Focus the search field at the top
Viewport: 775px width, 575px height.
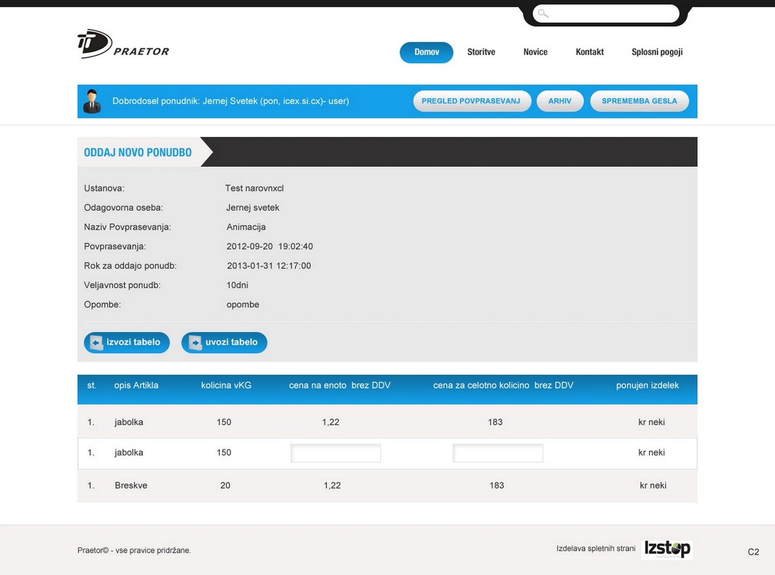[x=606, y=13]
